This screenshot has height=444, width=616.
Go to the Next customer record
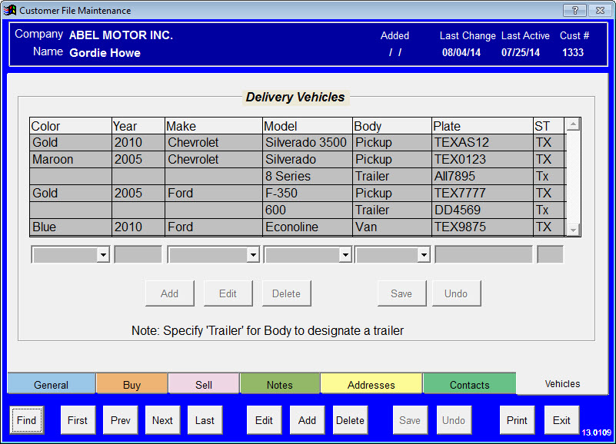click(x=162, y=420)
